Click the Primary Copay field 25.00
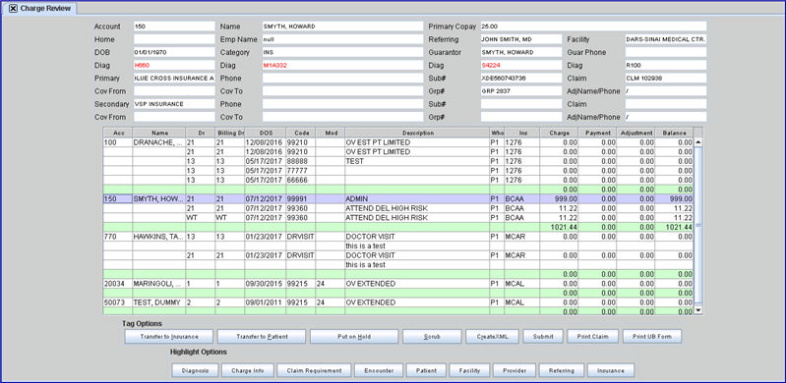 coord(593,27)
